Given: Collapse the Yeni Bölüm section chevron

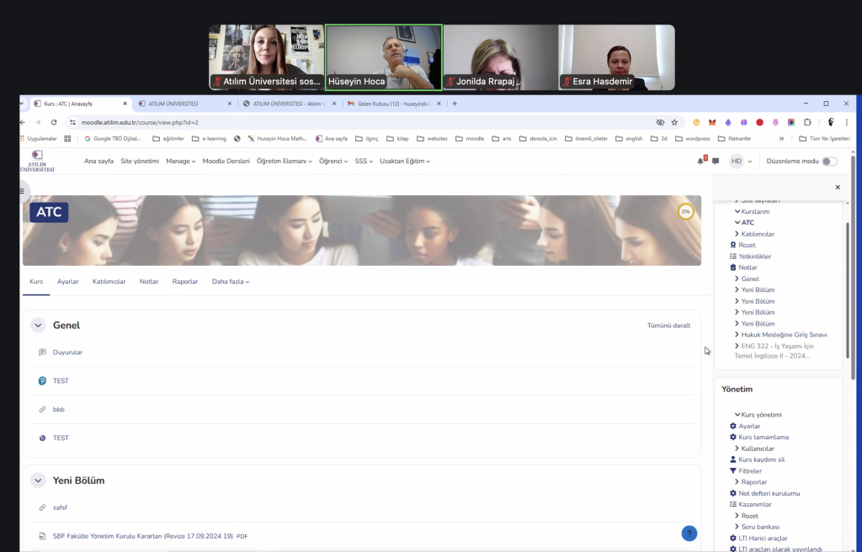Looking at the screenshot, I should pyautogui.click(x=38, y=480).
